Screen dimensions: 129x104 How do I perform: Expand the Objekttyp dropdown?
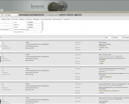[35, 25]
